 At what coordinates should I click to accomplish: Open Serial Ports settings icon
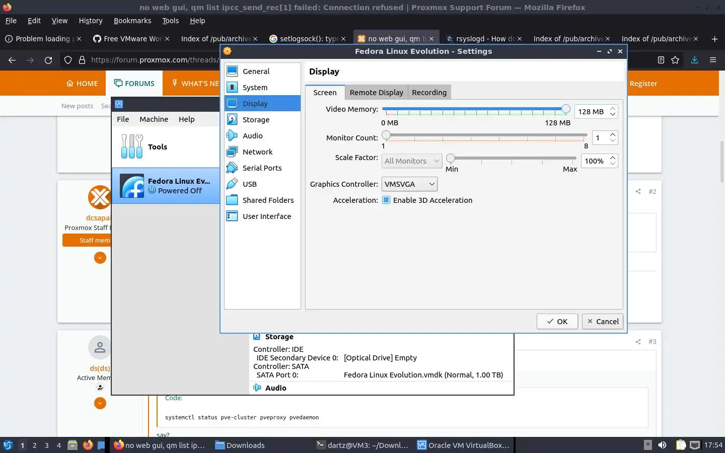232,168
